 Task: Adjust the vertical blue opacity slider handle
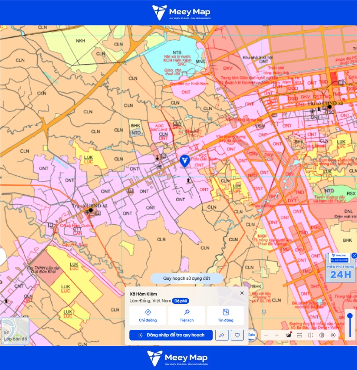[x=350, y=316]
